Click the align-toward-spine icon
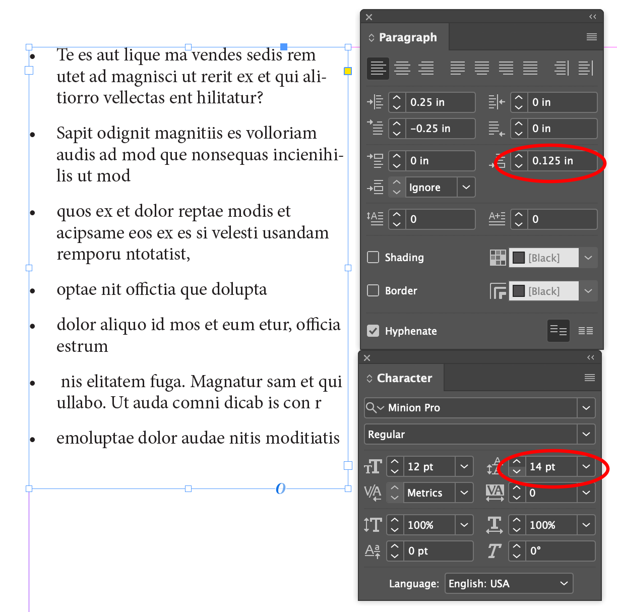Viewport: 617px width, 612px height. pos(560,68)
